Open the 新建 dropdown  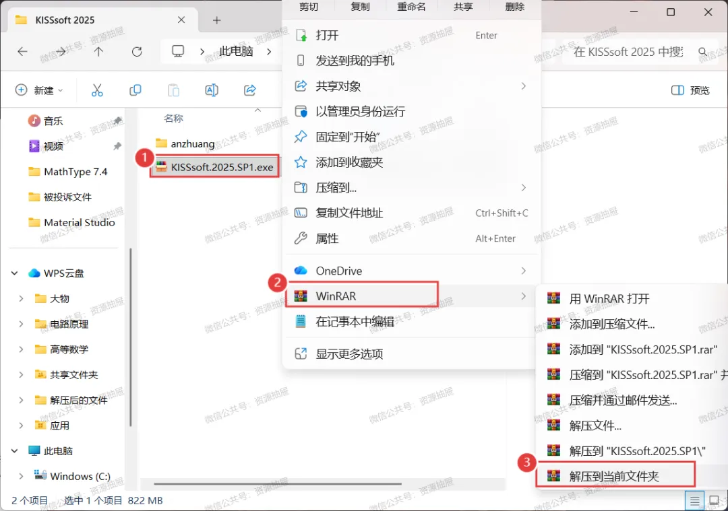[x=39, y=90]
